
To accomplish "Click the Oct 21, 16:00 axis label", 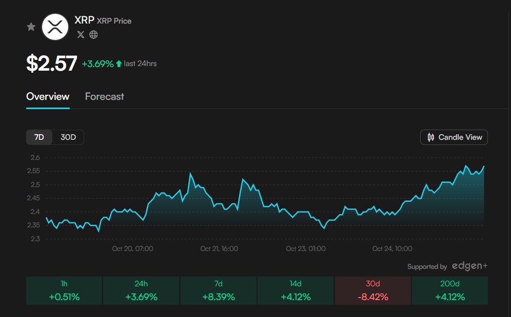I will [219, 249].
